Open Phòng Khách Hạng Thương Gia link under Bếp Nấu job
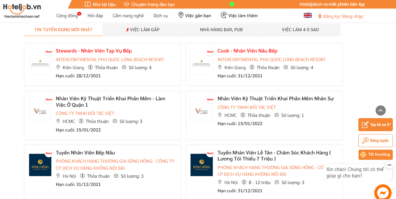The height and width of the screenshot is (199, 396). (115, 165)
